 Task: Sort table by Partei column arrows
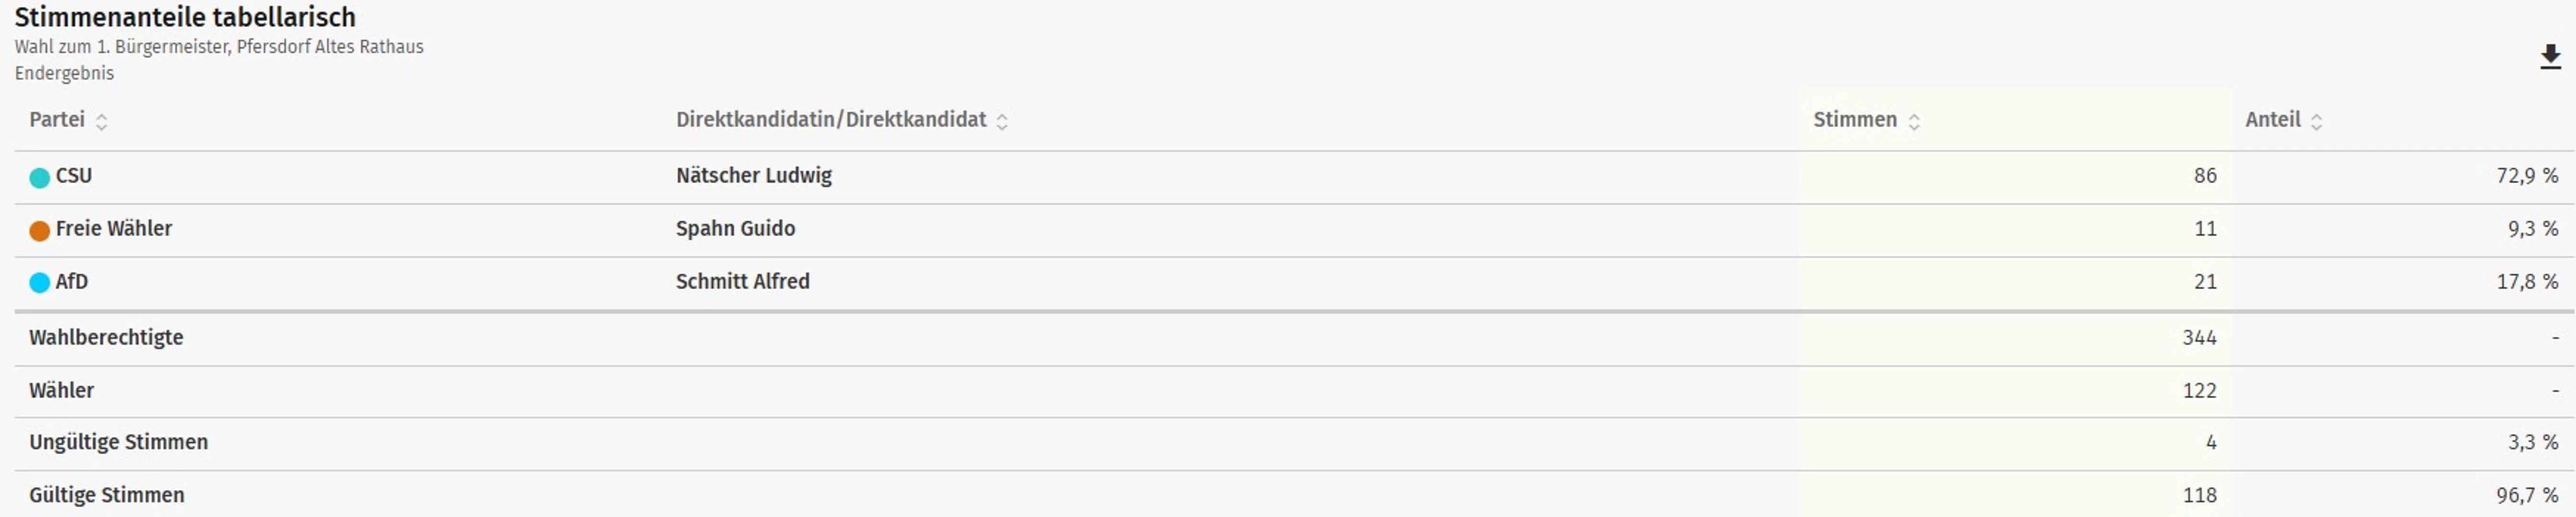(x=101, y=121)
